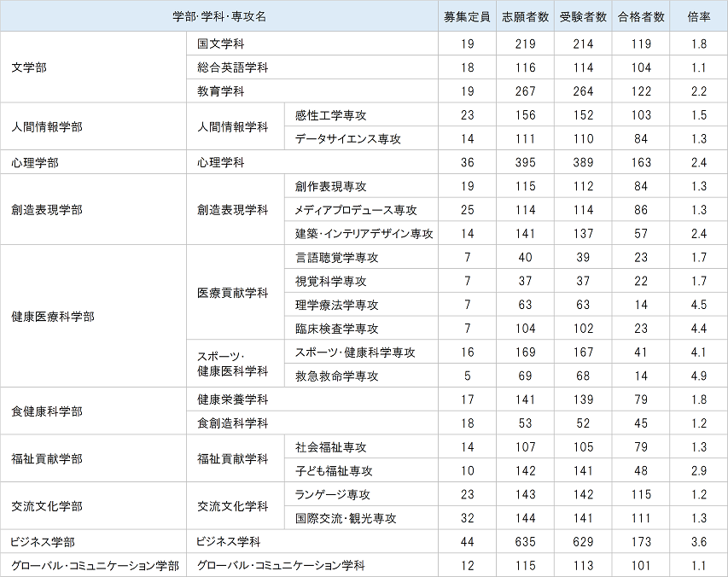Click the 救急救命学専攻 cell
Screen dimensions: 728x577
coord(336,376)
